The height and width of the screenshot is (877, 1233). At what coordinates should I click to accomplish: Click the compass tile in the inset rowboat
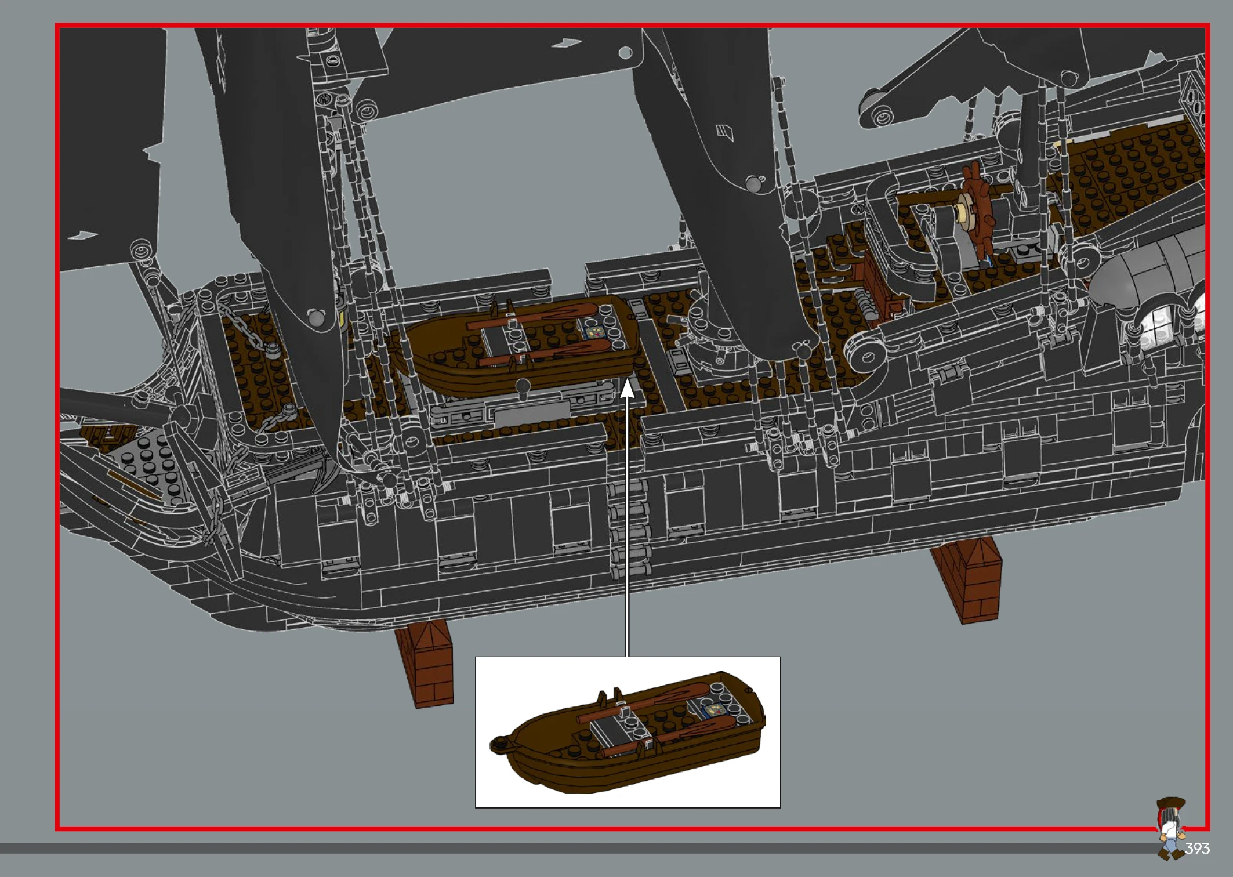pyautogui.click(x=716, y=709)
